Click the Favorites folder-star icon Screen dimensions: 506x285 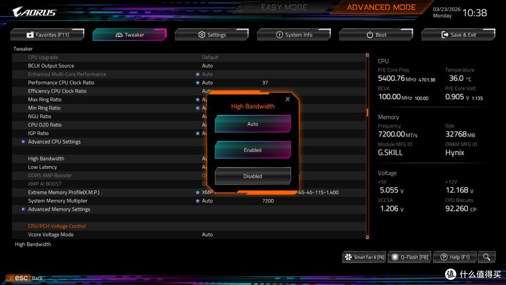(x=30, y=35)
